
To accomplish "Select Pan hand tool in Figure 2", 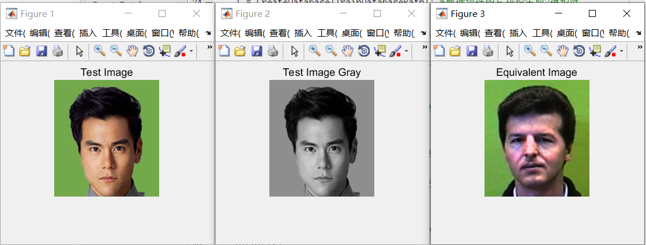I will (347, 51).
